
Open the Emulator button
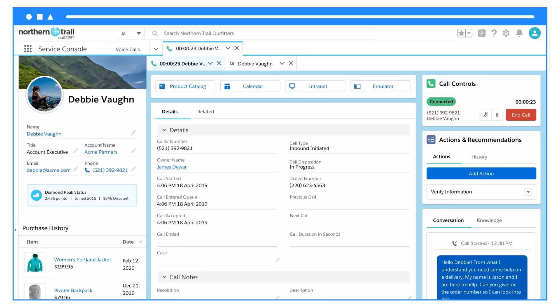(x=380, y=86)
